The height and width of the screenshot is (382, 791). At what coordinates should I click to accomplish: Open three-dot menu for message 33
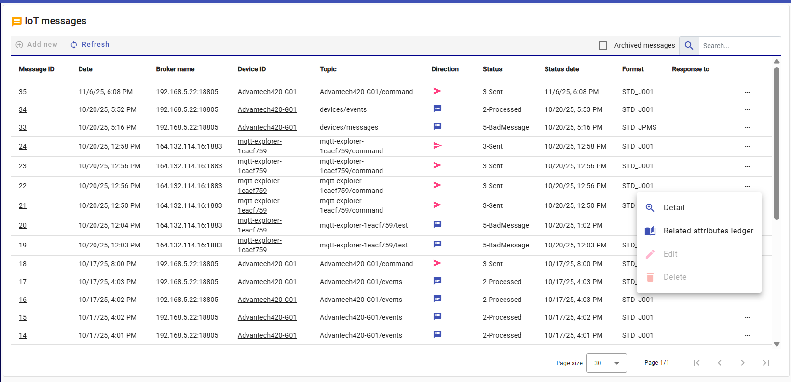coord(747,128)
